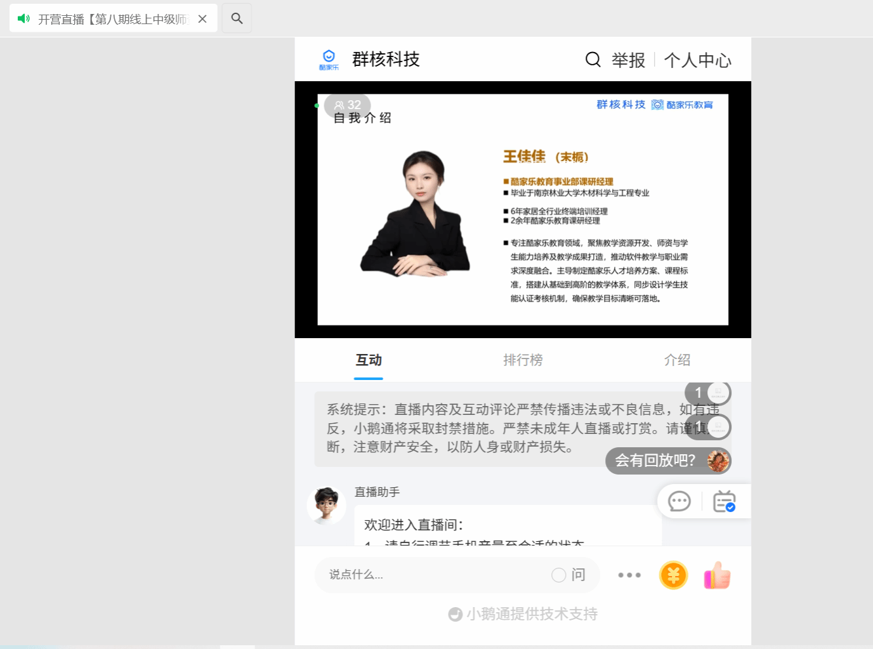Viewport: 873px width, 649px height.
Task: Toggle the 问 question radio button
Action: pos(558,575)
